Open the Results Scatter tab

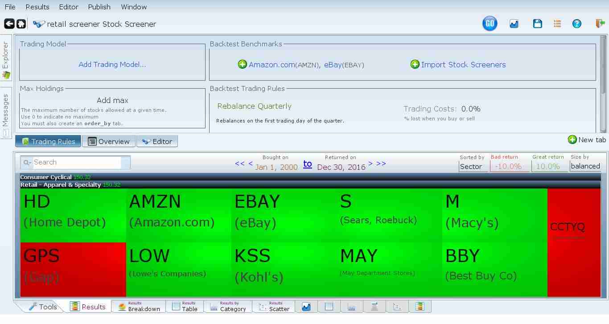pos(273,307)
